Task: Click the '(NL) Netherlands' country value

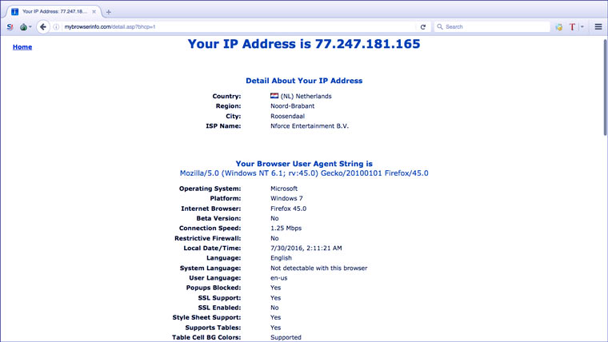Action: pyautogui.click(x=306, y=96)
